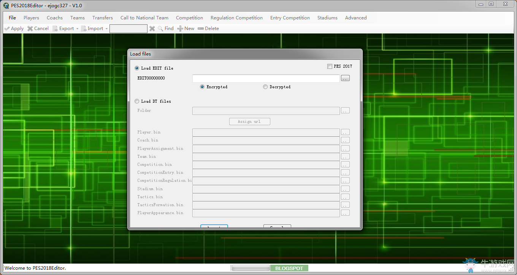Browse for Competition.bin file
Image resolution: width=517 pixels, height=275 pixels.
tap(345, 165)
